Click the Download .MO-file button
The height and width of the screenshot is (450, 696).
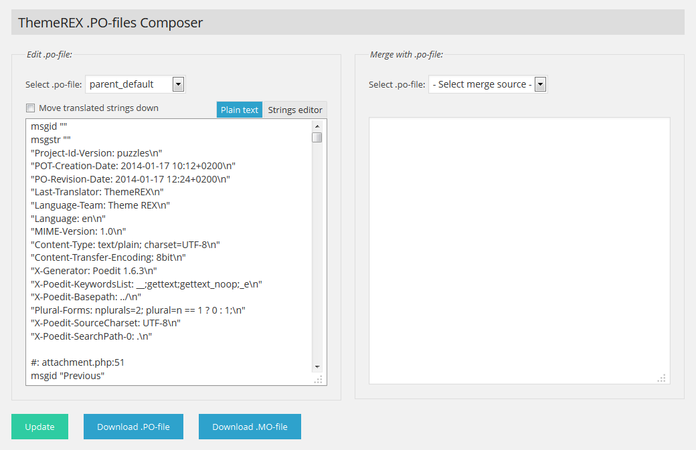(x=250, y=427)
